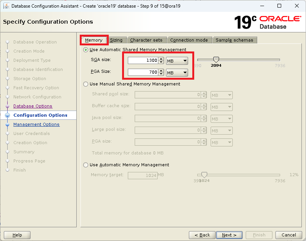Click the Database Operation step
This screenshot has height=241, width=306.
(35, 42)
